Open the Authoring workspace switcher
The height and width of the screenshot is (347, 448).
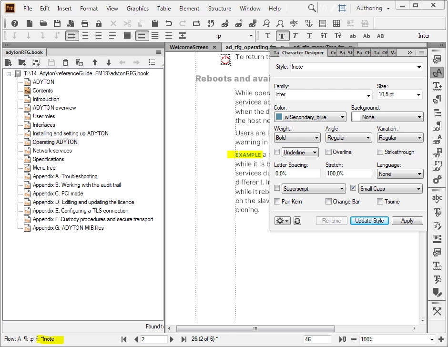(x=373, y=8)
